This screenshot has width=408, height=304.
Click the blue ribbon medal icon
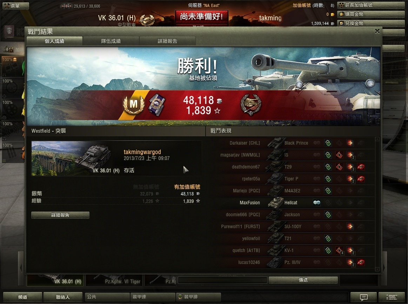point(157,105)
